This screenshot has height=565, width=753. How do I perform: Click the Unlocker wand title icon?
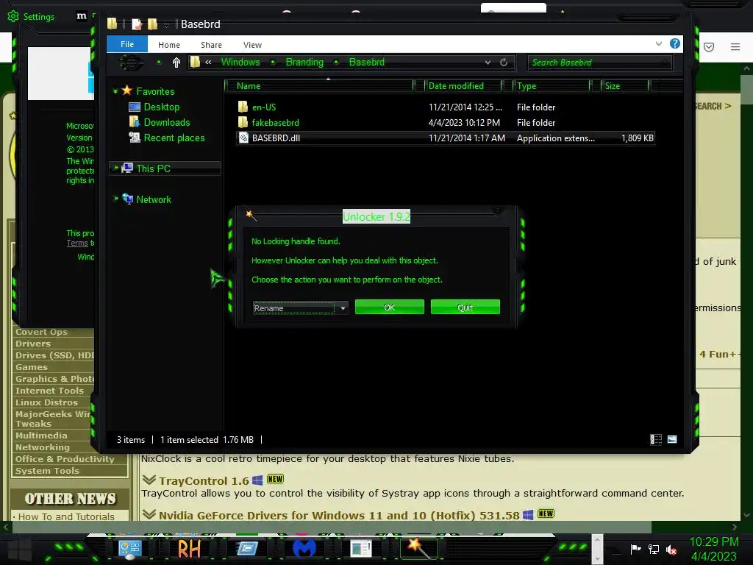pos(251,216)
